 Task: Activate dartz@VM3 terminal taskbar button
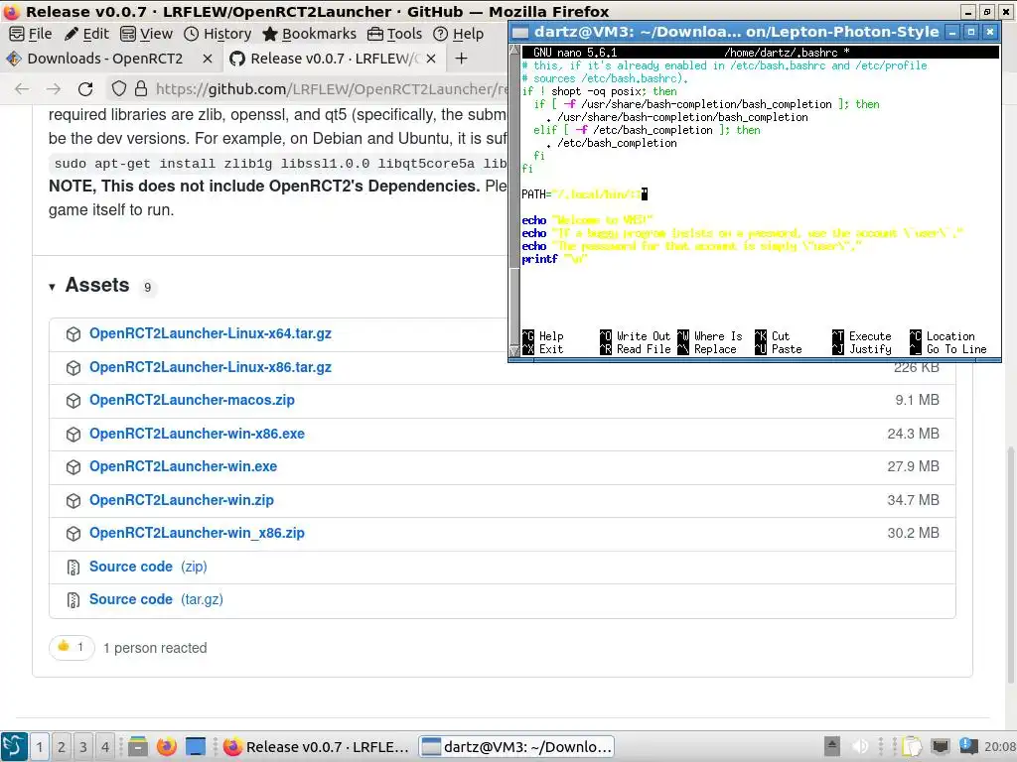click(x=516, y=747)
